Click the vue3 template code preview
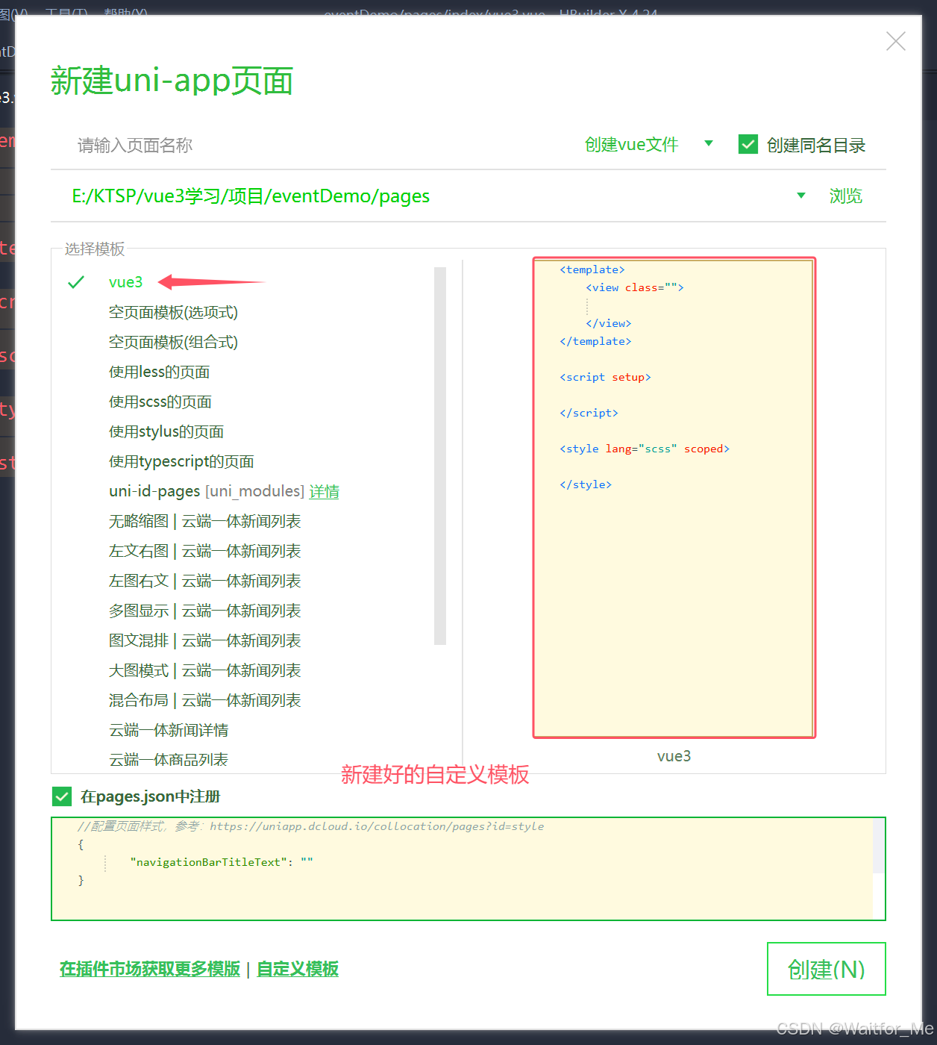Viewport: 937px width, 1045px height. [674, 498]
